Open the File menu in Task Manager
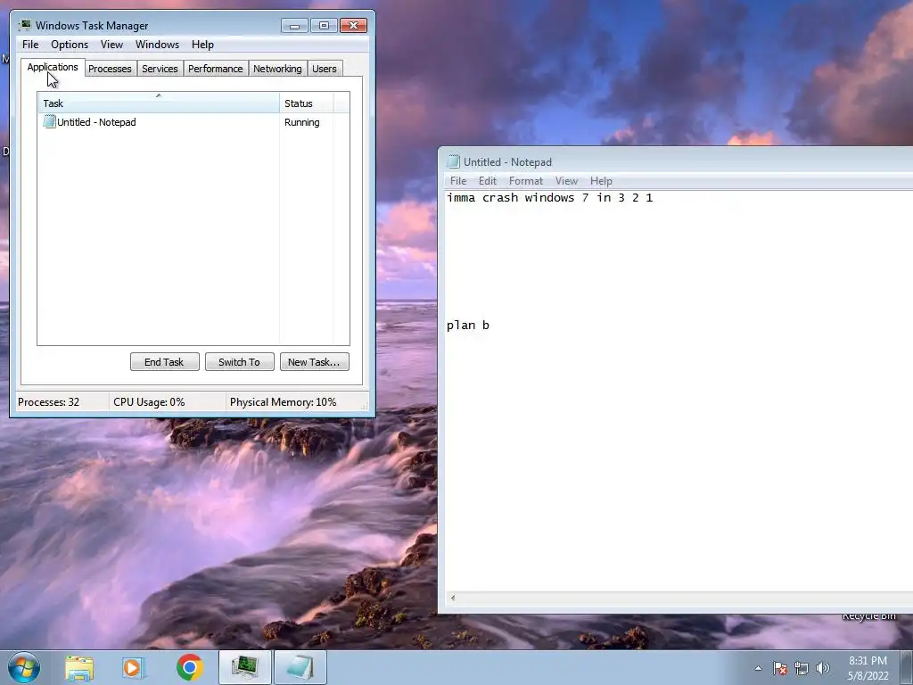913x685 pixels. (x=30, y=45)
